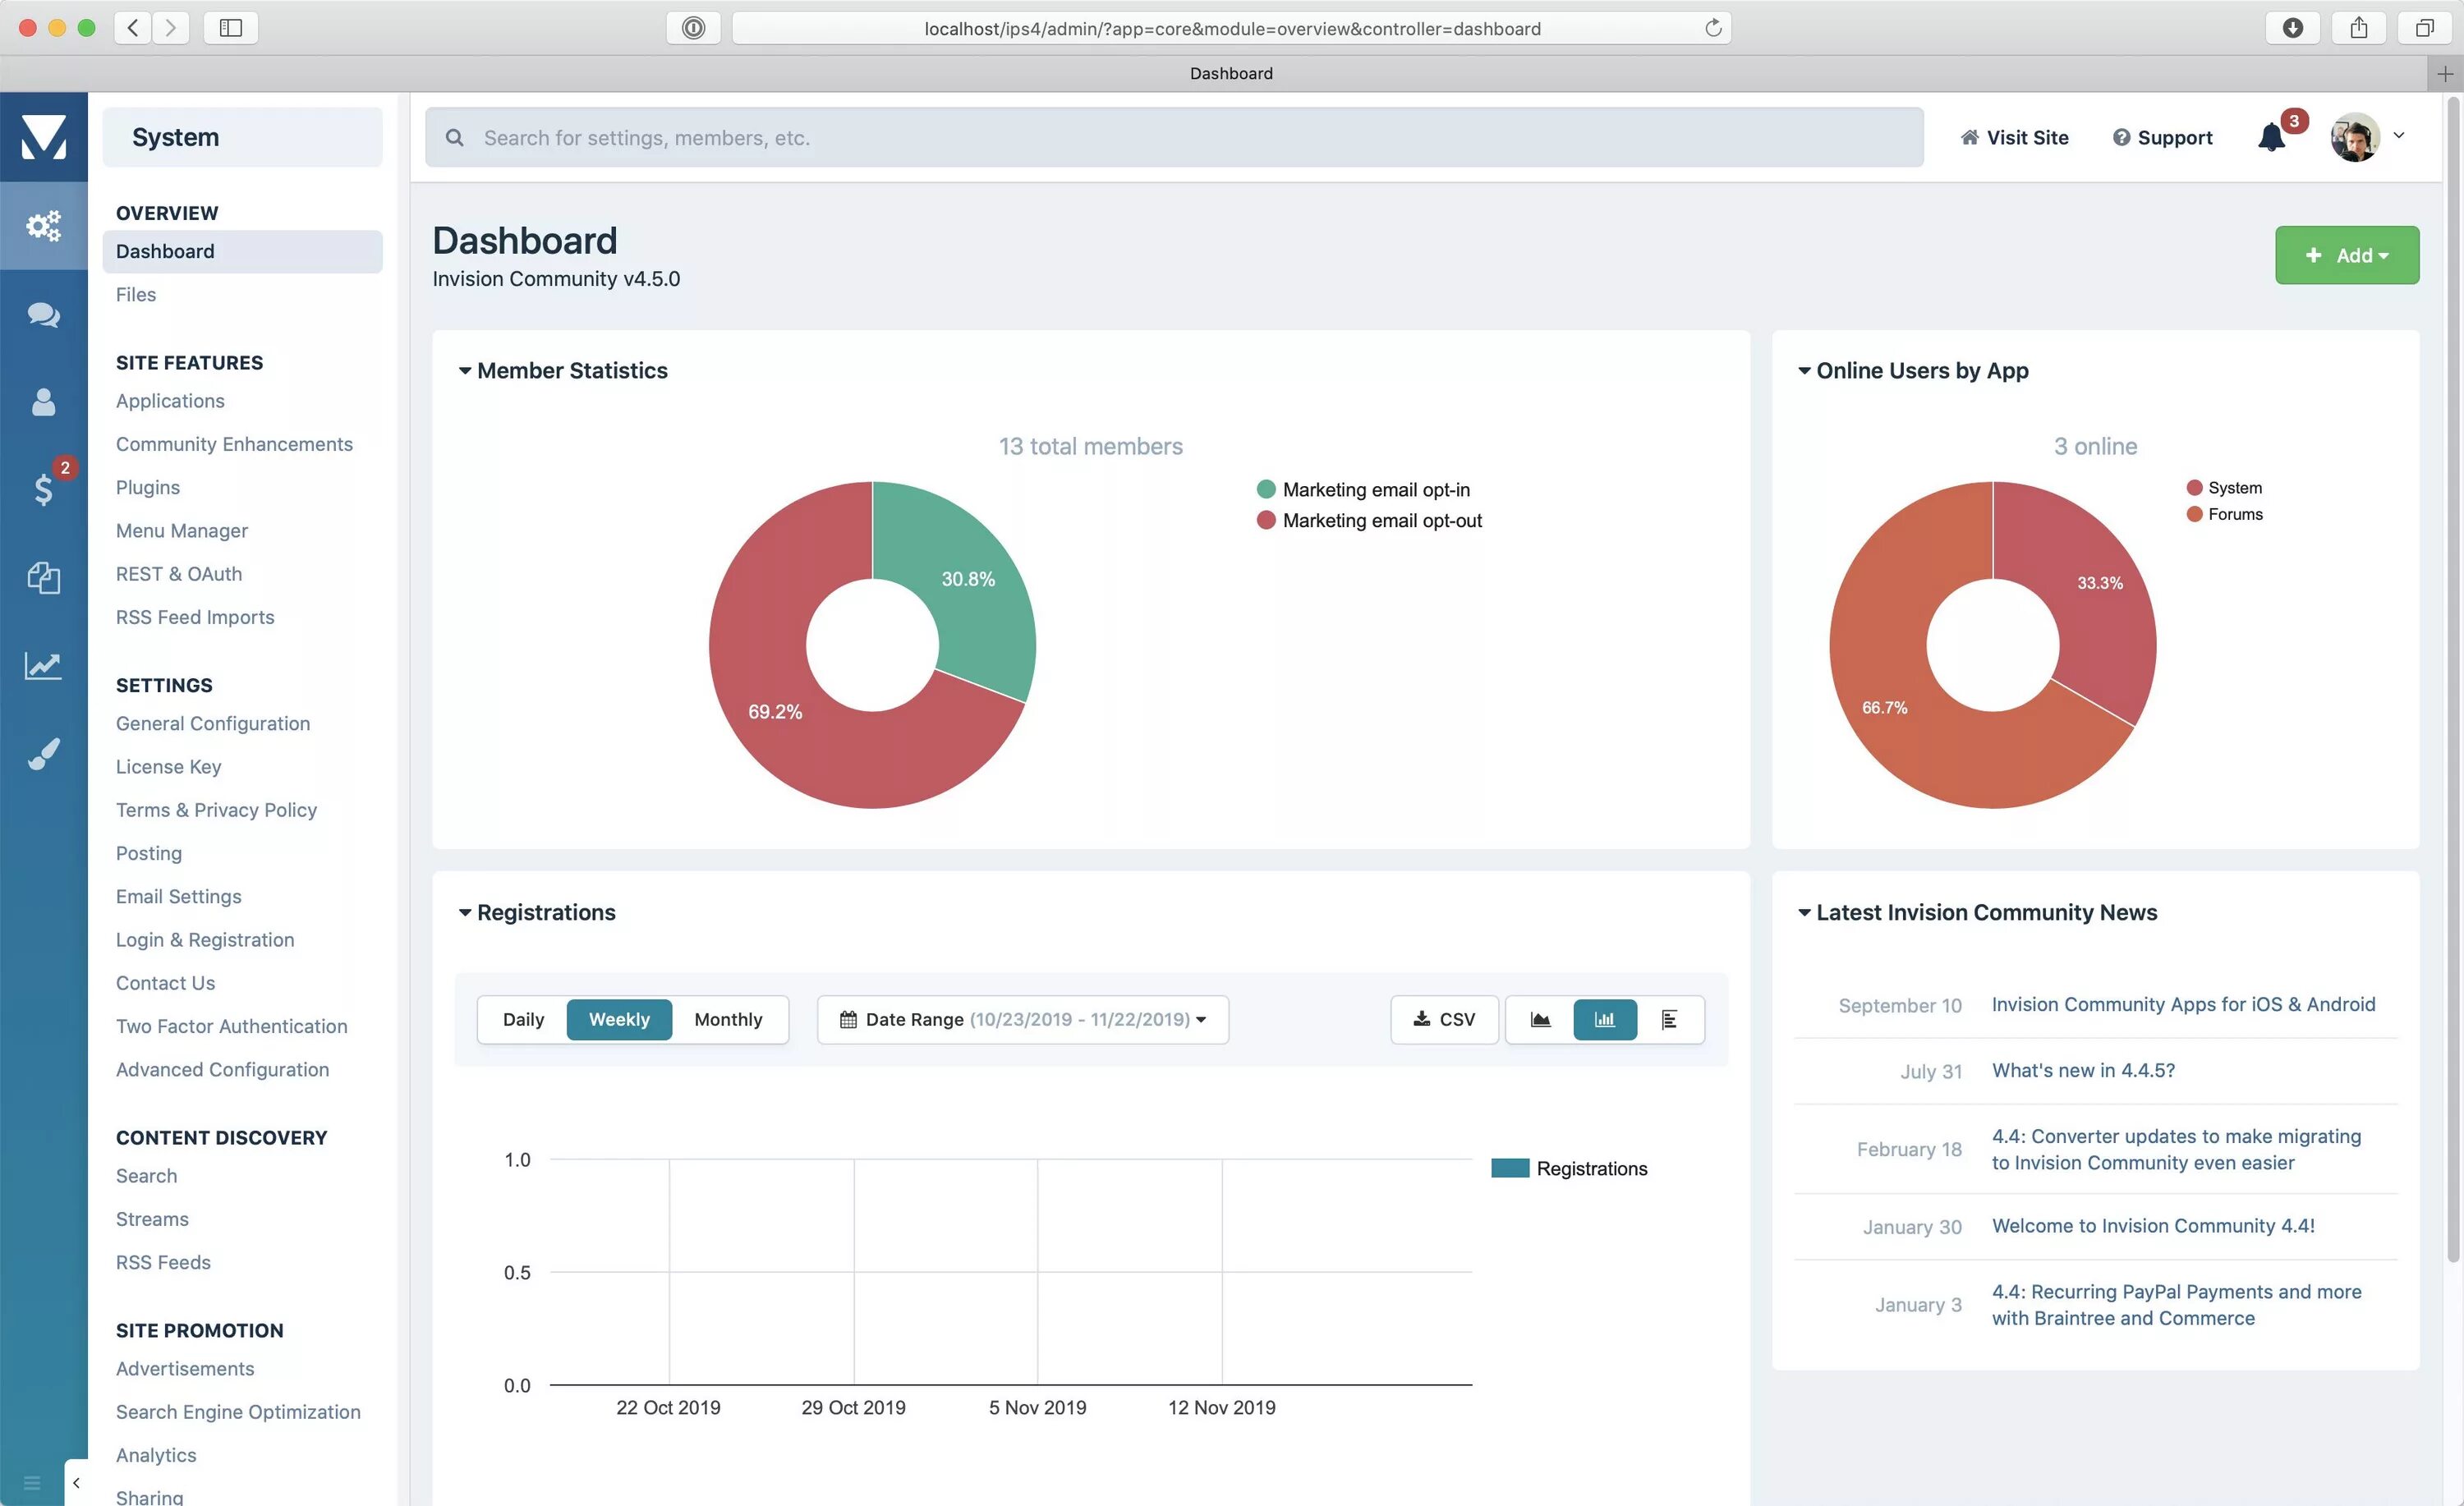Open the green Add dropdown button

(x=2346, y=255)
